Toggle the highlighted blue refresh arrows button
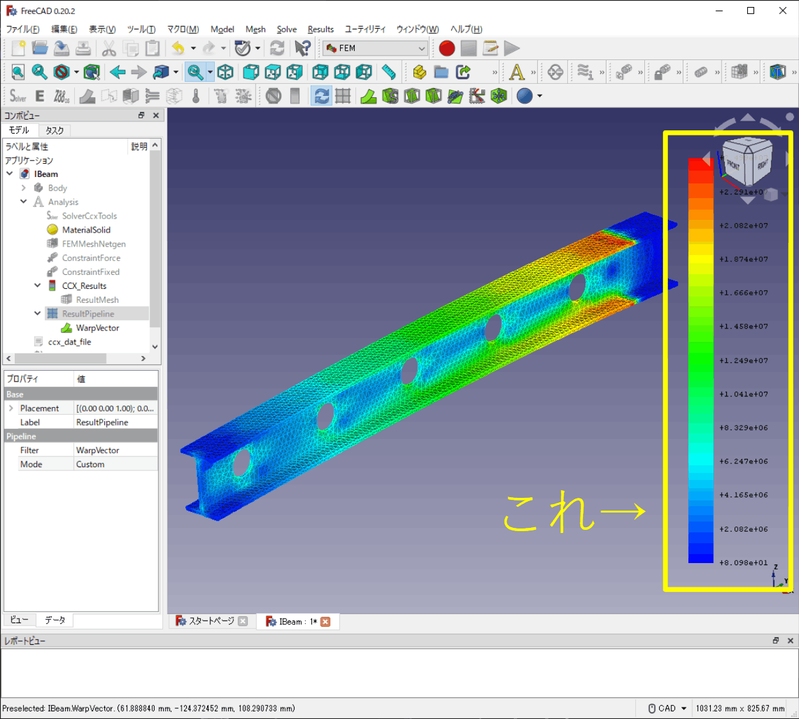799x719 pixels. click(322, 96)
